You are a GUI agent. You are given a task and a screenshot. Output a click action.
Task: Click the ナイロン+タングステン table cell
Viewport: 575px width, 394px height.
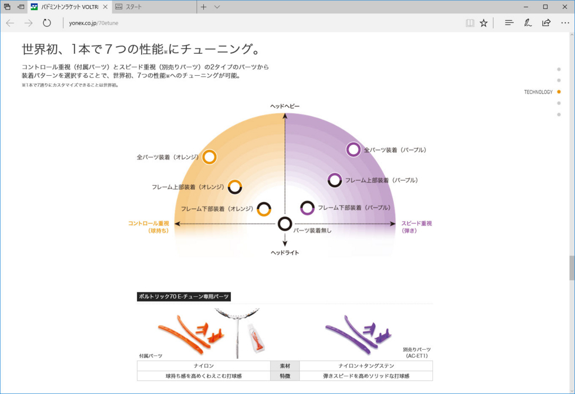pyautogui.click(x=366, y=366)
